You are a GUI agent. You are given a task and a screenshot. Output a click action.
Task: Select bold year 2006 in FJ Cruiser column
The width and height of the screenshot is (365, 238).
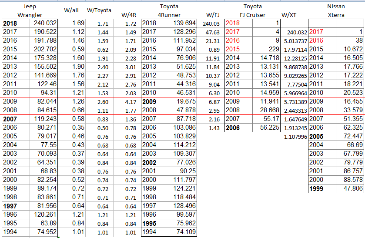point(233,128)
